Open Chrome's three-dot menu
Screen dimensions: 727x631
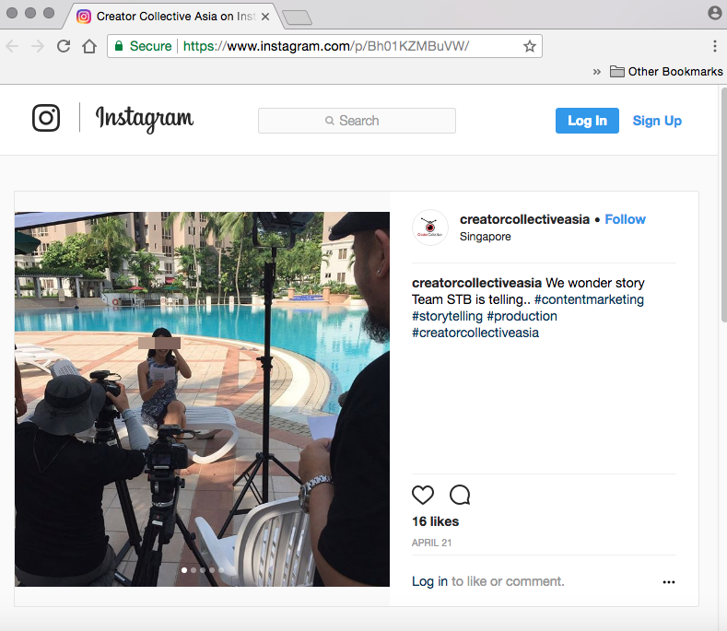coord(714,46)
